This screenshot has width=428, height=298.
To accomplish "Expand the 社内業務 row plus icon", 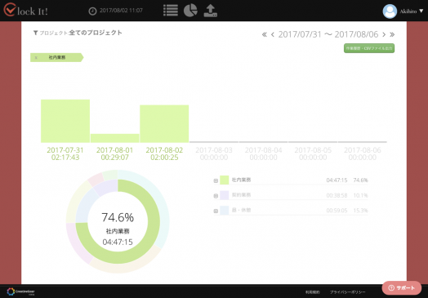I will click(216, 180).
